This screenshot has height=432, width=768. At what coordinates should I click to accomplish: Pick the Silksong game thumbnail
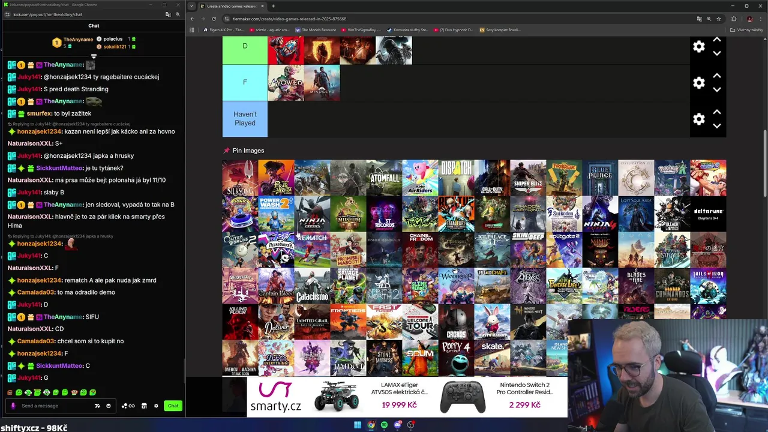pos(240,178)
